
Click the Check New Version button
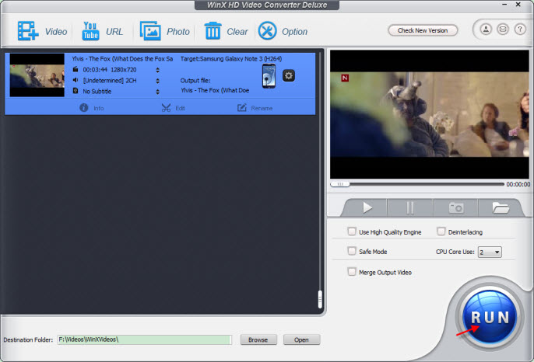423,30
